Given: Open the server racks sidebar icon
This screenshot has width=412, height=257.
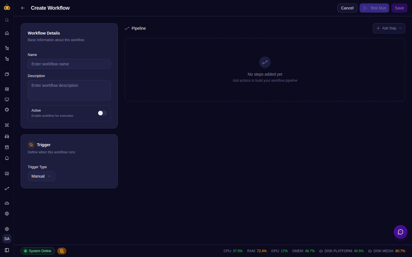Looking at the screenshot, I should pos(7,89).
